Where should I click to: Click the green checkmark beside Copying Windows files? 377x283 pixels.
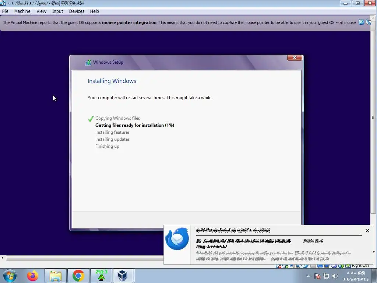[91, 119]
